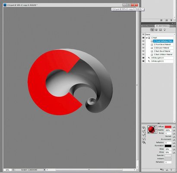Select the topmost 3D material tool icon

click(x=144, y=127)
